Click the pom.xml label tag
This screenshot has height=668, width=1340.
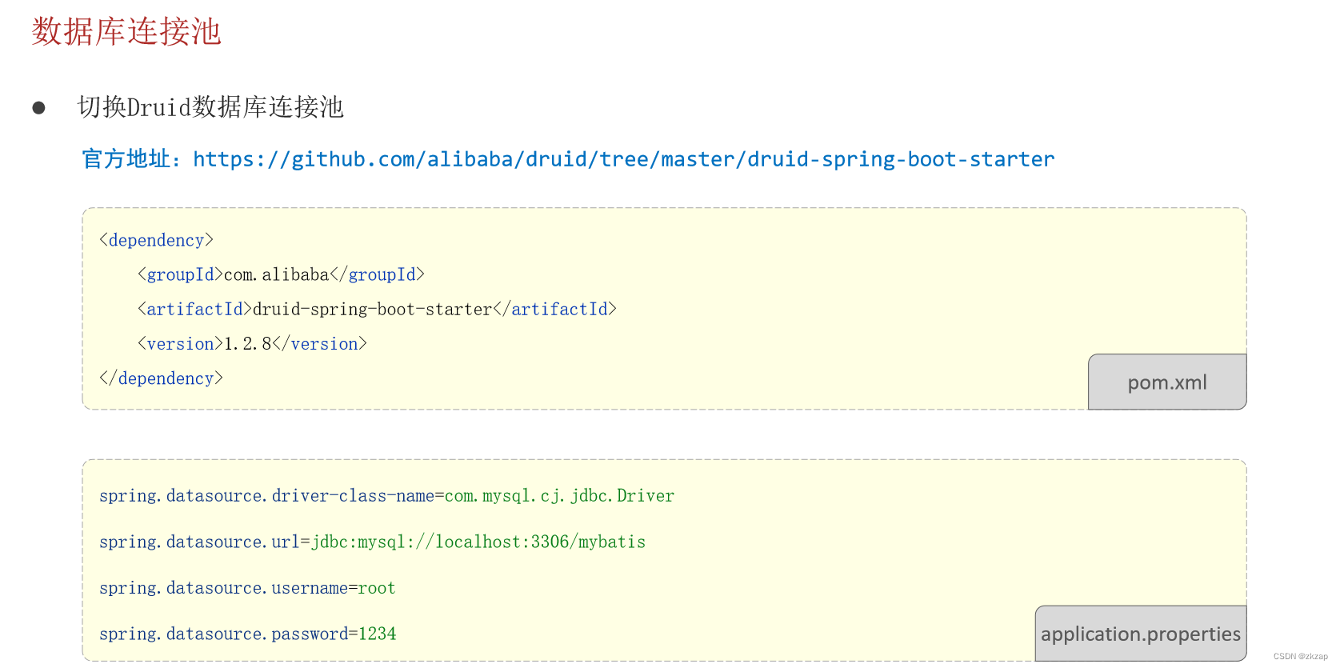pos(1167,382)
